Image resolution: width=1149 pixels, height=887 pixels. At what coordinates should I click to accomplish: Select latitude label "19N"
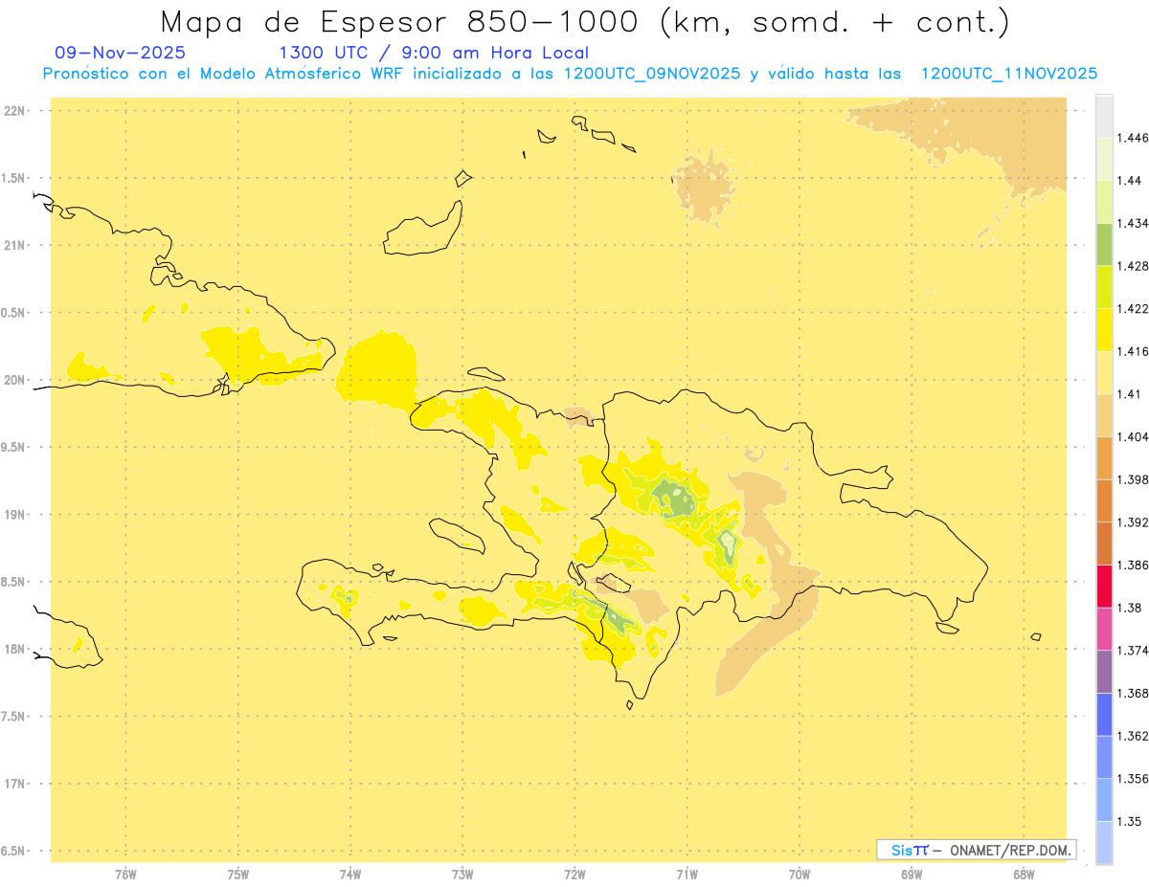(15, 514)
